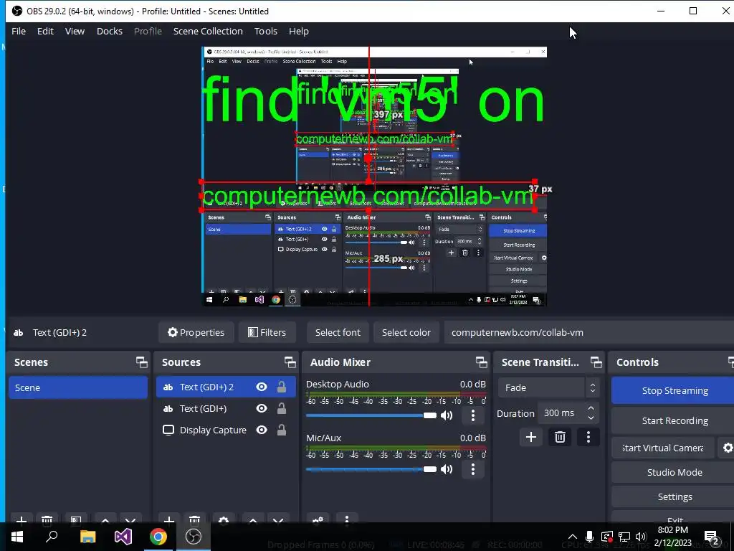Remove selected source with trash icon

click(x=194, y=519)
